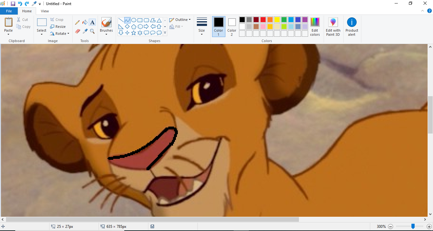Select the Diamond shape
The image size is (433, 231).
click(x=127, y=27)
